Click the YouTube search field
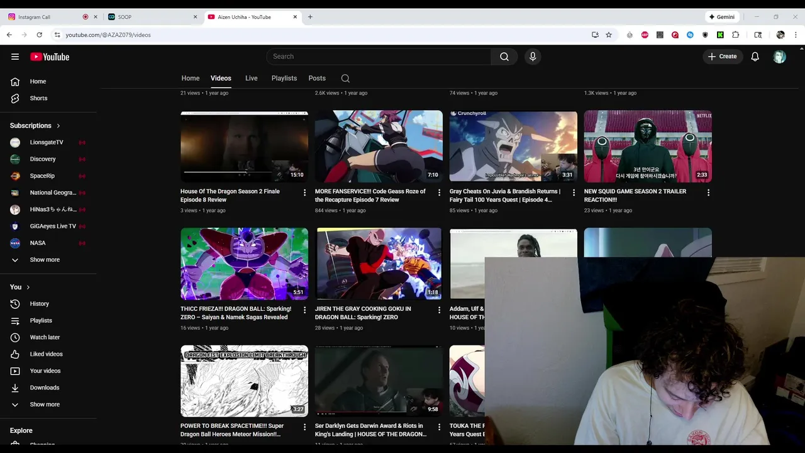 379,57
